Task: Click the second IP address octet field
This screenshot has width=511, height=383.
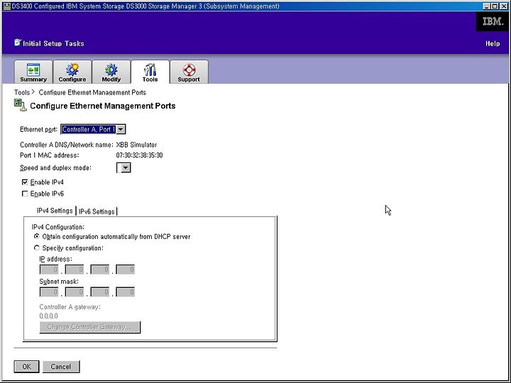Action: click(x=75, y=270)
